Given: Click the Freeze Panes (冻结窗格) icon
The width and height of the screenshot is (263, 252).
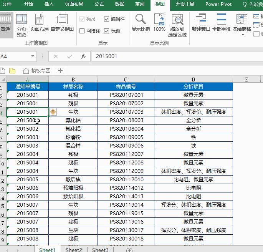Looking at the screenshot, I should 242,19.
